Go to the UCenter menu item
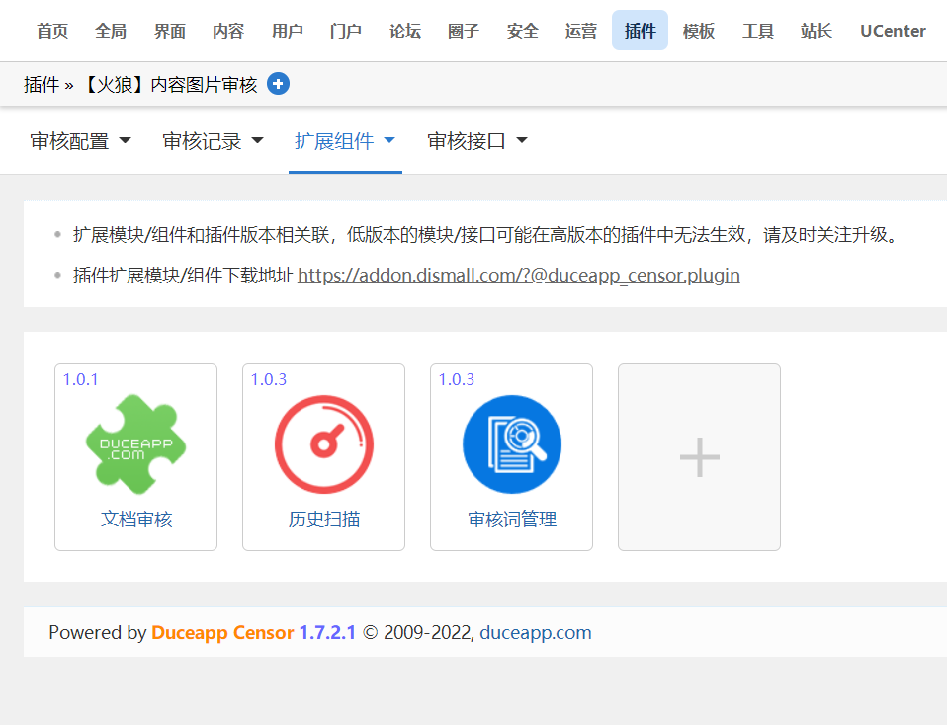Screen dimensions: 947x725 coord(892,30)
